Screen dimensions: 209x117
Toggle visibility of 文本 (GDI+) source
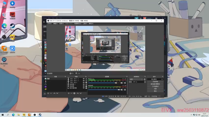coord(84,82)
